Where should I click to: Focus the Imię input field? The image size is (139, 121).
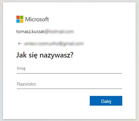click(x=69, y=69)
